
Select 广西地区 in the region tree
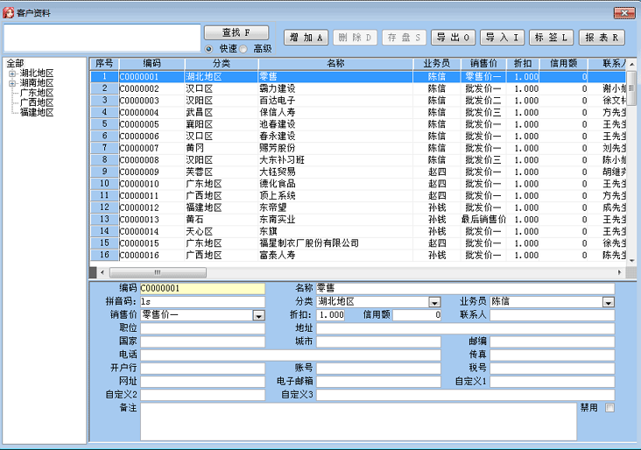click(x=37, y=102)
